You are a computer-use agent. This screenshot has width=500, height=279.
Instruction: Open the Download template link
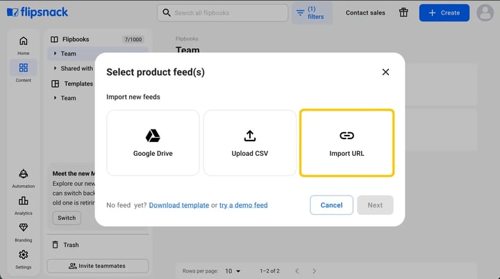pos(179,205)
